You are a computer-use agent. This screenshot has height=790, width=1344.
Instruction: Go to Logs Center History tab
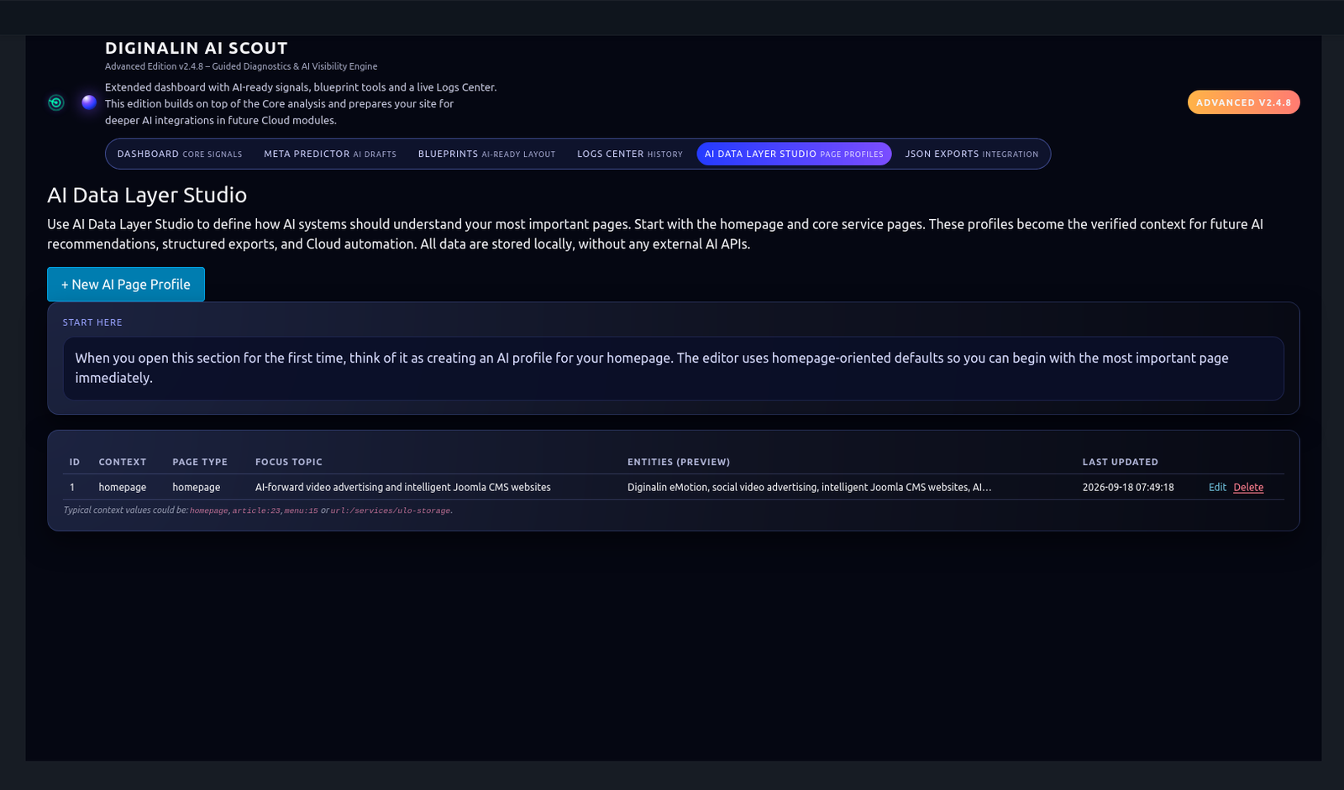click(630, 154)
